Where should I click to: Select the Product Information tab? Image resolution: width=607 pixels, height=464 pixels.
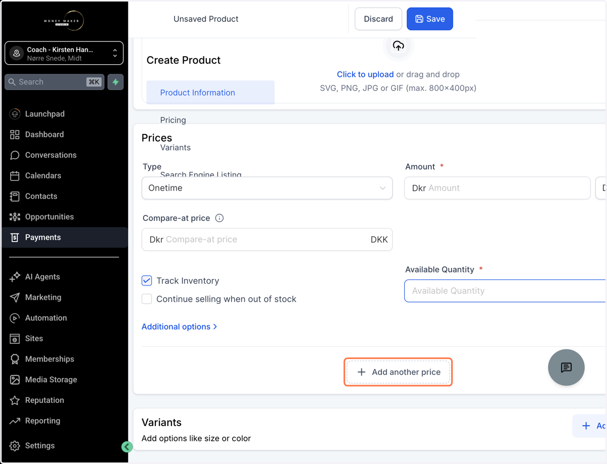210,92
